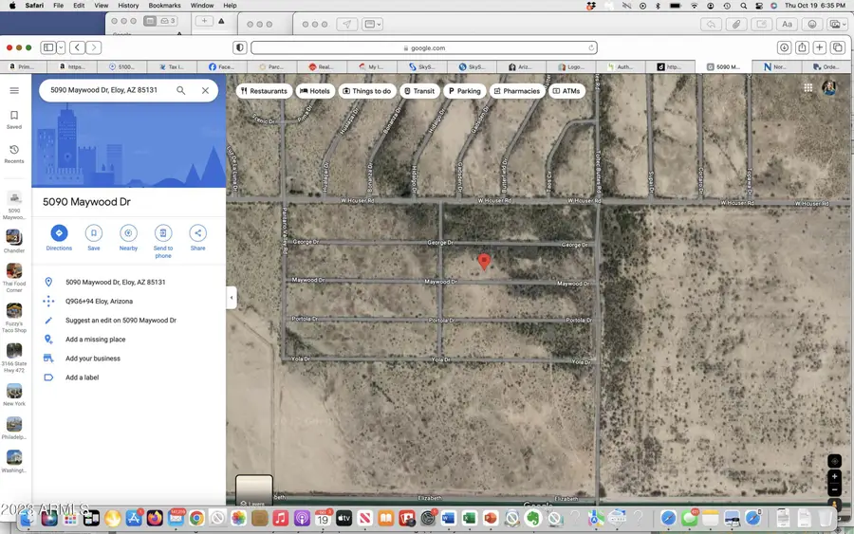
Task: Open format Aa button in Mail window
Action: [x=787, y=24]
